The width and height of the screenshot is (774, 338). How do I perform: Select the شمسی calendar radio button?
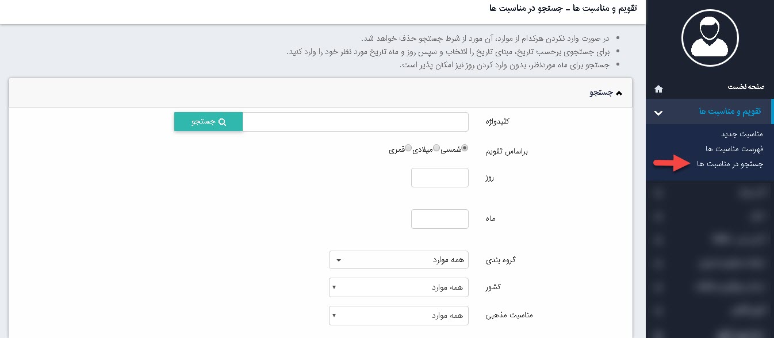pyautogui.click(x=465, y=148)
